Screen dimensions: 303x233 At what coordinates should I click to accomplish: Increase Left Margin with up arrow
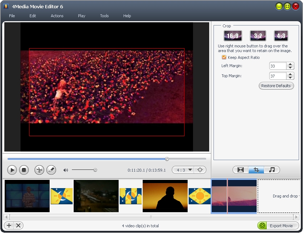tap(290, 64)
